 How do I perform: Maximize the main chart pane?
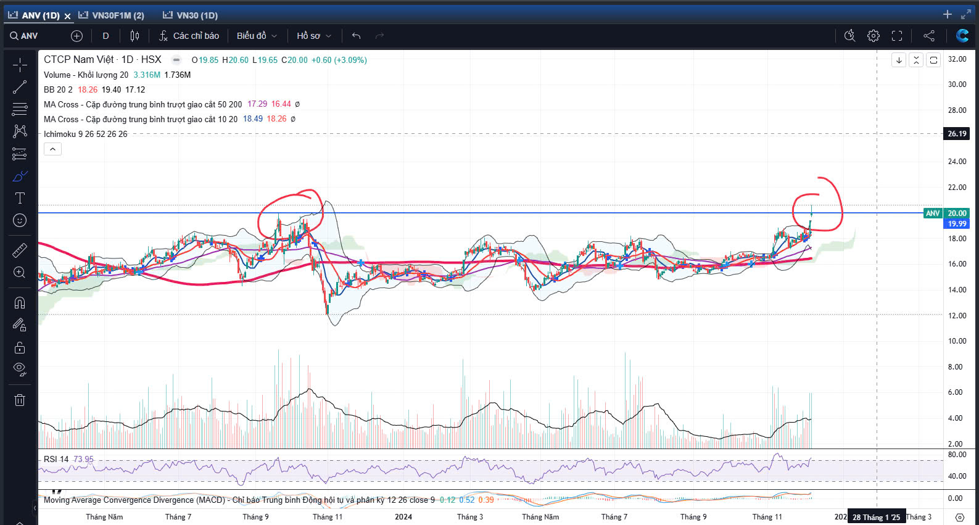click(x=933, y=60)
